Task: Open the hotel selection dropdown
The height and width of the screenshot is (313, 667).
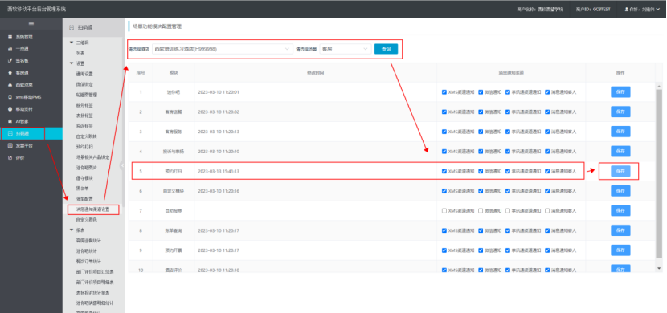Action: point(223,49)
